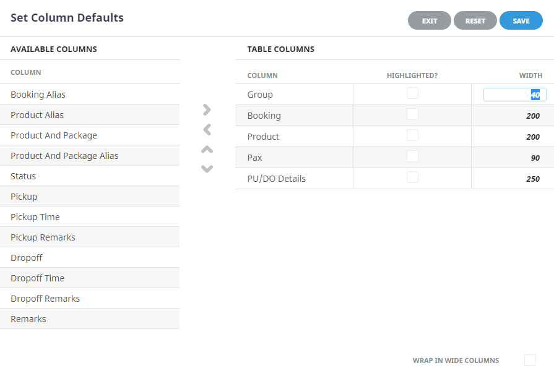Viewport: 554px width, 379px height.
Task: Enable Highlighted checkbox for Booking row
Action: pos(412,114)
